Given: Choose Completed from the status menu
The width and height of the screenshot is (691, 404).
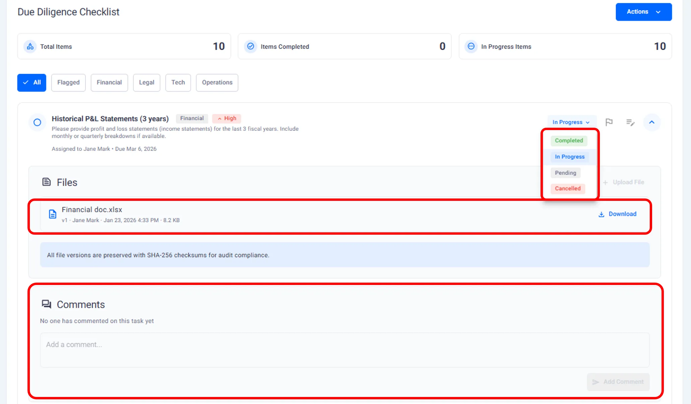Looking at the screenshot, I should (x=569, y=140).
